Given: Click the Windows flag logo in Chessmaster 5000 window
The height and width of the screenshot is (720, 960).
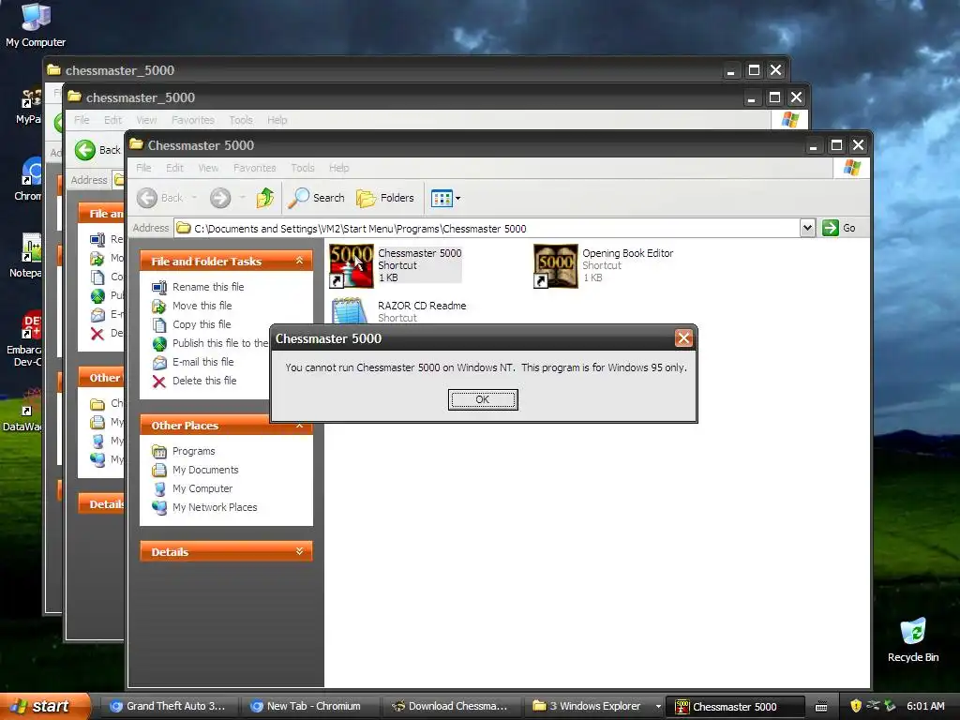Looking at the screenshot, I should point(851,168).
